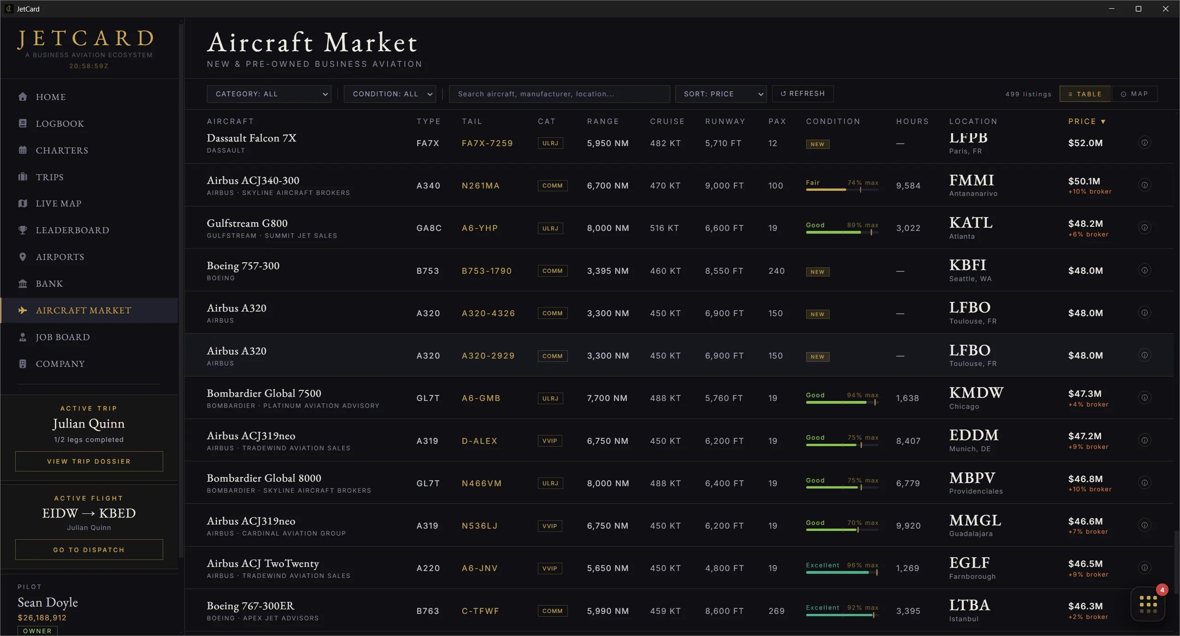Image resolution: width=1180 pixels, height=636 pixels.
Task: Open the floating grid launcher with badge
Action: 1148,604
